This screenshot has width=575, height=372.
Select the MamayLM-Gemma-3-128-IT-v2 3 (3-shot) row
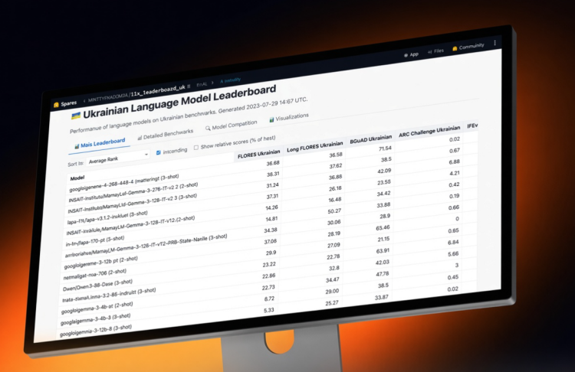pos(133,204)
